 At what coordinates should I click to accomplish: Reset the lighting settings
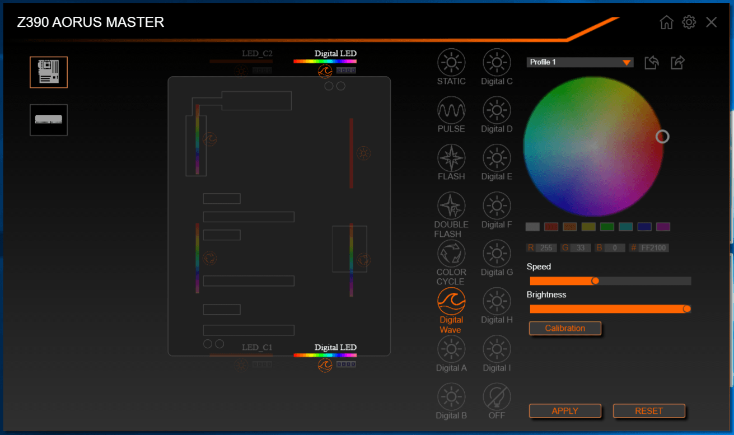point(649,411)
